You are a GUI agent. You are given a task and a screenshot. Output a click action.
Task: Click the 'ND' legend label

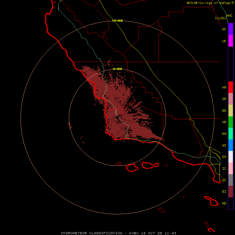[224, 203]
